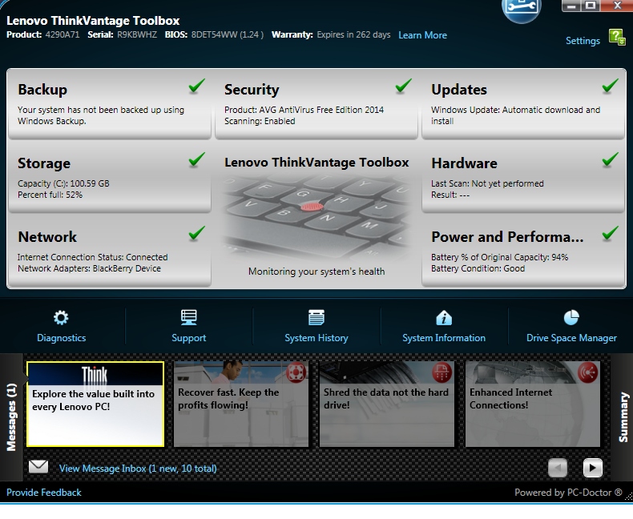Open the Enhanced Internet Connections card
The image size is (633, 519).
tap(533, 404)
